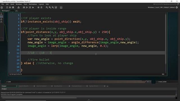This screenshot has height=101, width=180.
Task: Zoom out the workspace
Action: click(x=47, y=8)
